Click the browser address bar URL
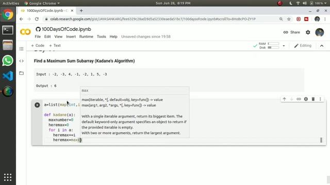The width and height of the screenshot is (330, 185). pyautogui.click(x=153, y=19)
